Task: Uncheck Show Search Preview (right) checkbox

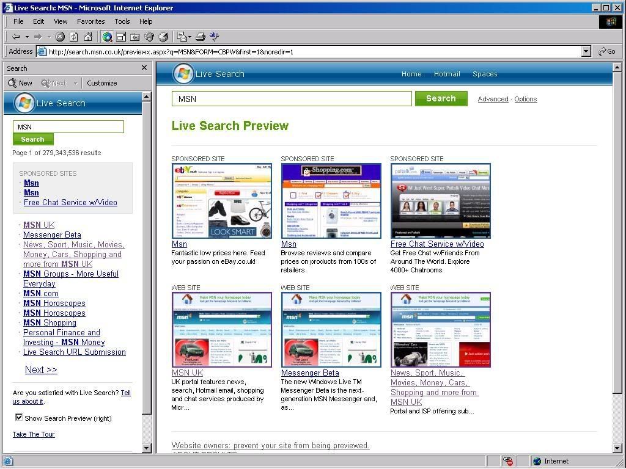Action: click(x=18, y=417)
